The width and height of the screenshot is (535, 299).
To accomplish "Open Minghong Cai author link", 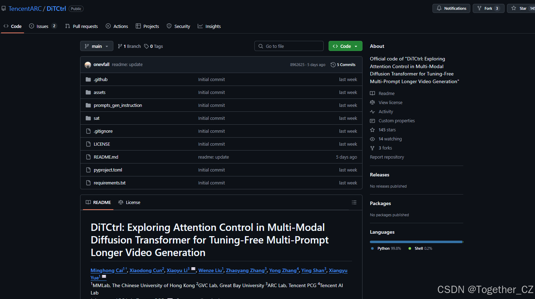I will (x=107, y=270).
